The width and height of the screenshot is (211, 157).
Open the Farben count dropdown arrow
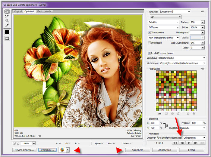point(203,22)
